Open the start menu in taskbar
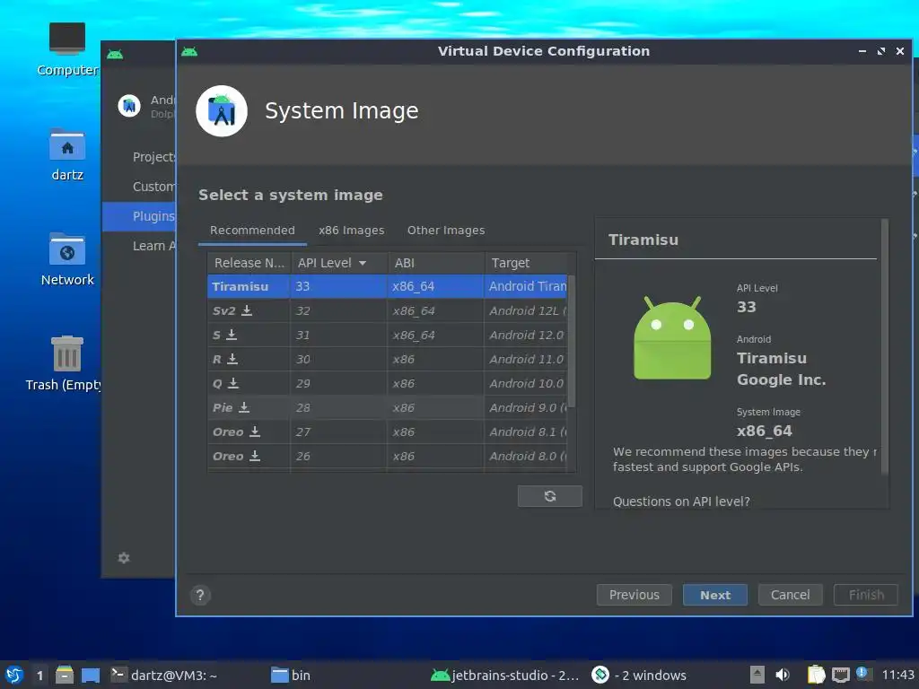The image size is (919, 689). click(x=14, y=675)
